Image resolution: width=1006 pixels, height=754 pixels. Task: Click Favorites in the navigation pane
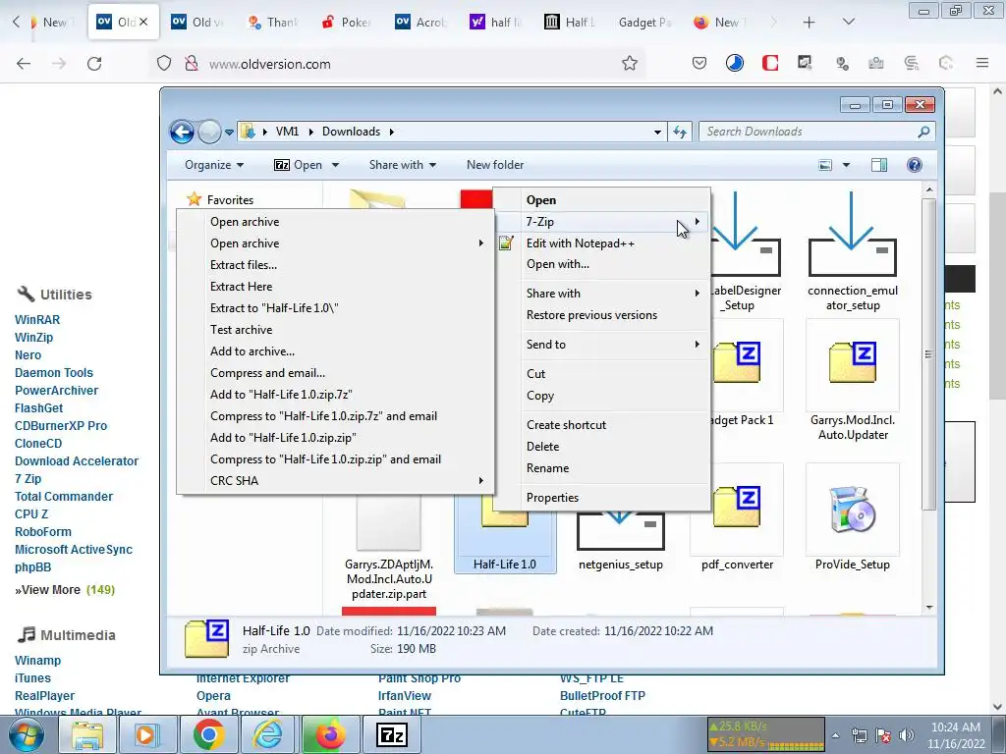[x=230, y=200]
